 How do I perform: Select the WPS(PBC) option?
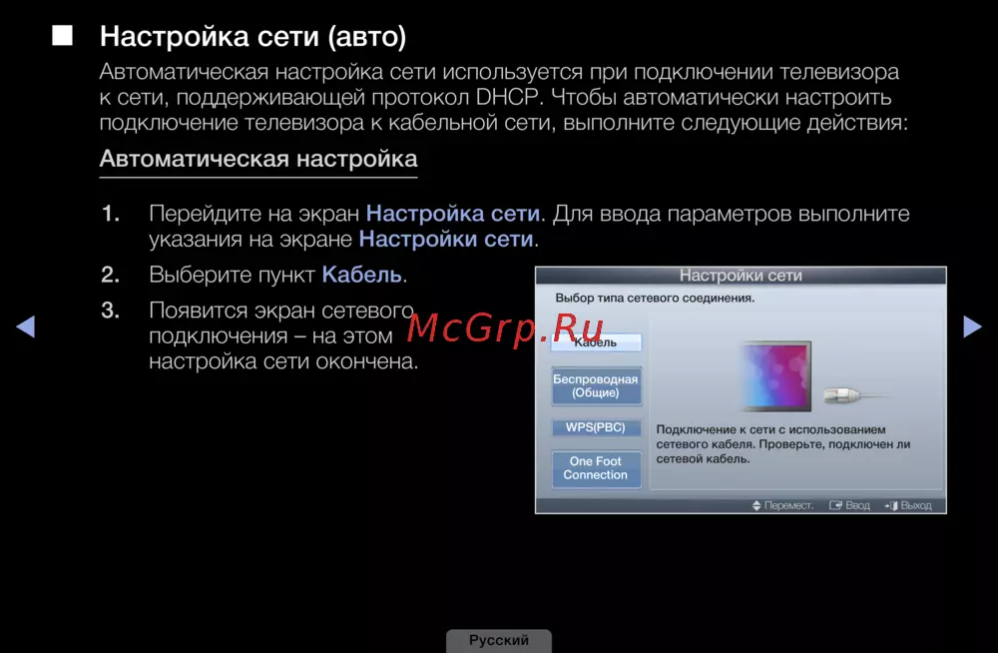tap(596, 427)
